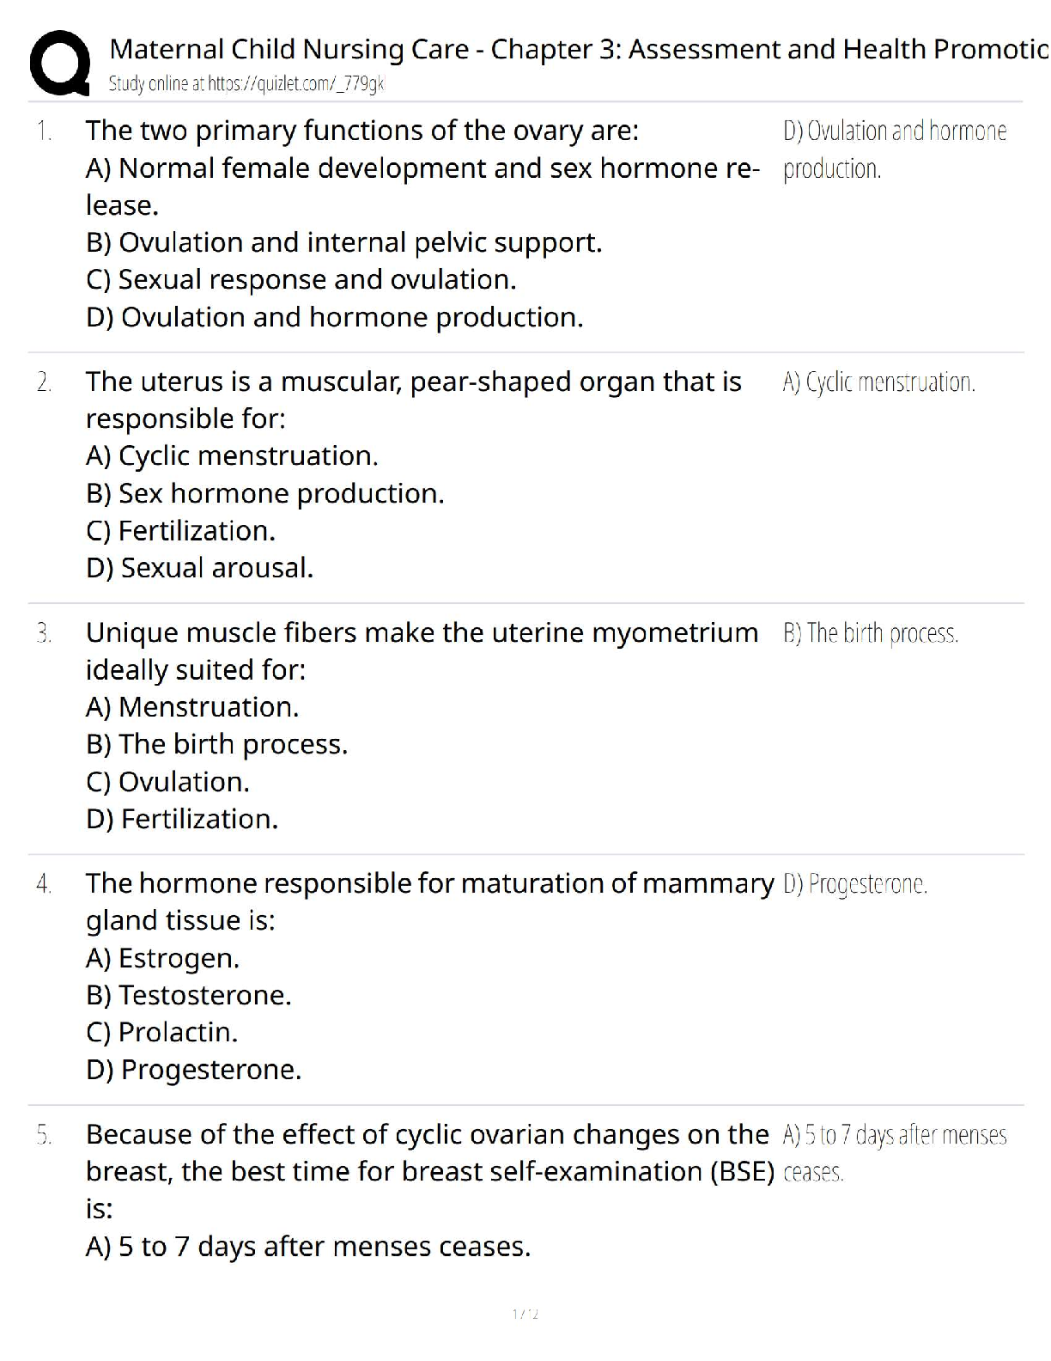The height and width of the screenshot is (1361, 1051).
Task: Click the page number at the bottom
Action: (x=525, y=1314)
